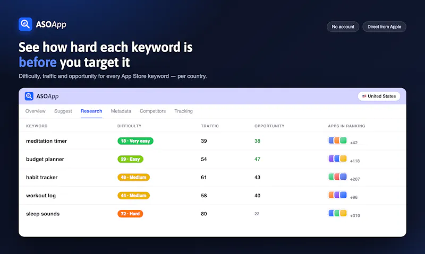Click the Direct from Apple pill button

pos(384,27)
